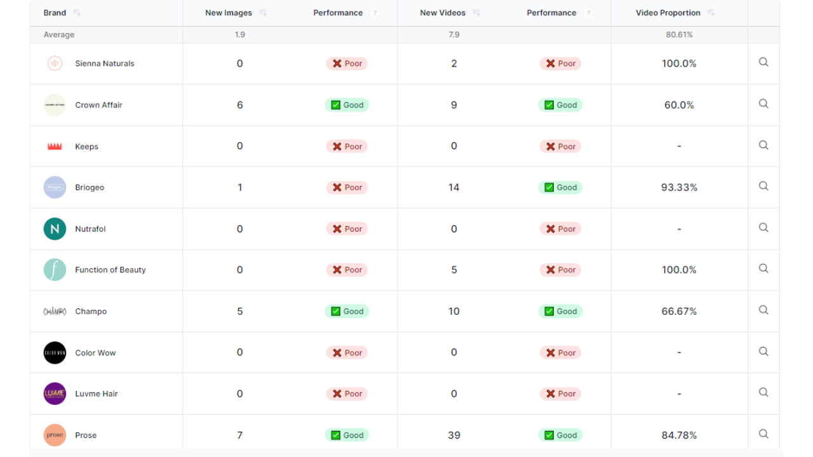Image resolution: width=813 pixels, height=457 pixels.
Task: Sort table by Brand column
Action: point(77,13)
